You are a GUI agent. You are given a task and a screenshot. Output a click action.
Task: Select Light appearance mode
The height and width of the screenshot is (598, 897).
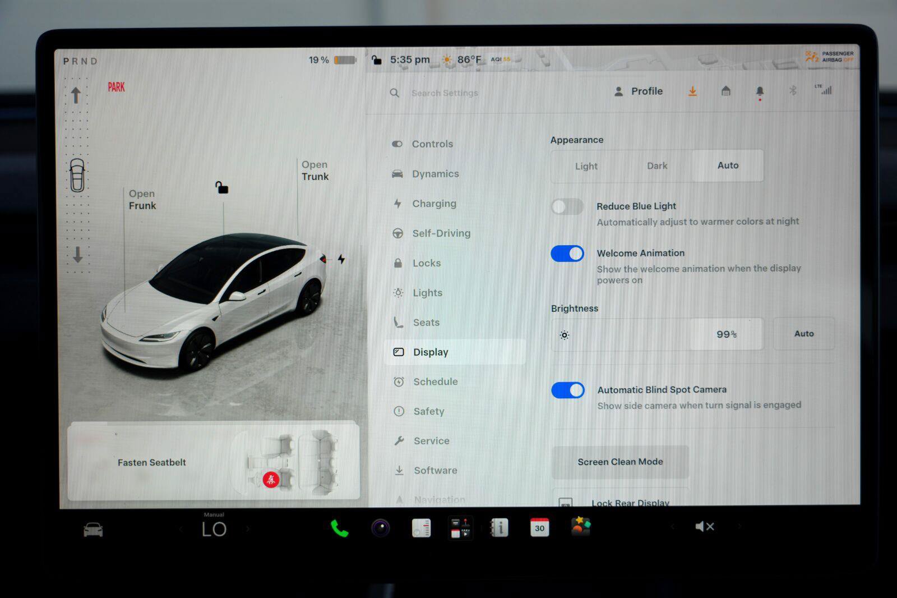[x=586, y=166]
